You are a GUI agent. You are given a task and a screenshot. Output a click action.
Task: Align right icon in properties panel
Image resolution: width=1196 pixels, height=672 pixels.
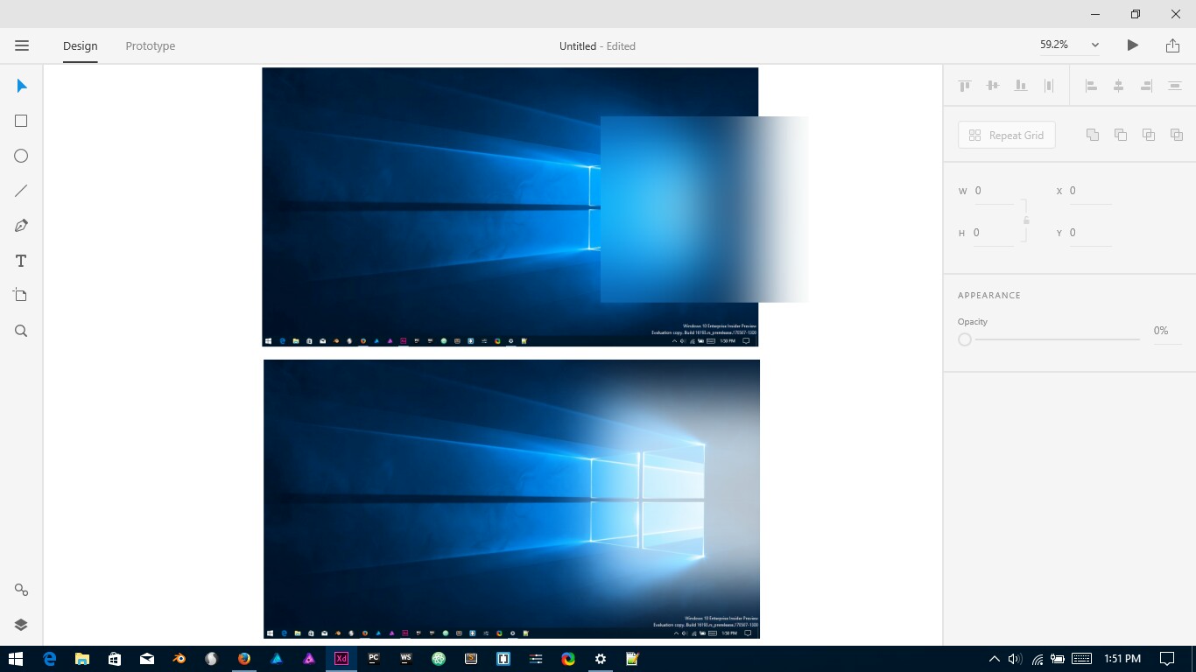[1147, 86]
